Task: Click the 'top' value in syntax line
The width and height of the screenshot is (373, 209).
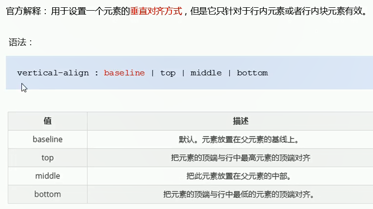Action: tap(168, 73)
